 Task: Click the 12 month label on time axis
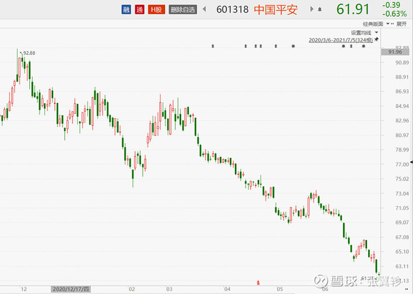coord(24,289)
